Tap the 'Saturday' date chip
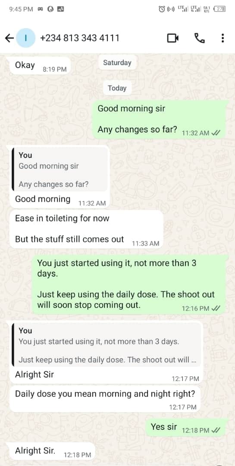The width and height of the screenshot is (235, 466). [x=117, y=63]
